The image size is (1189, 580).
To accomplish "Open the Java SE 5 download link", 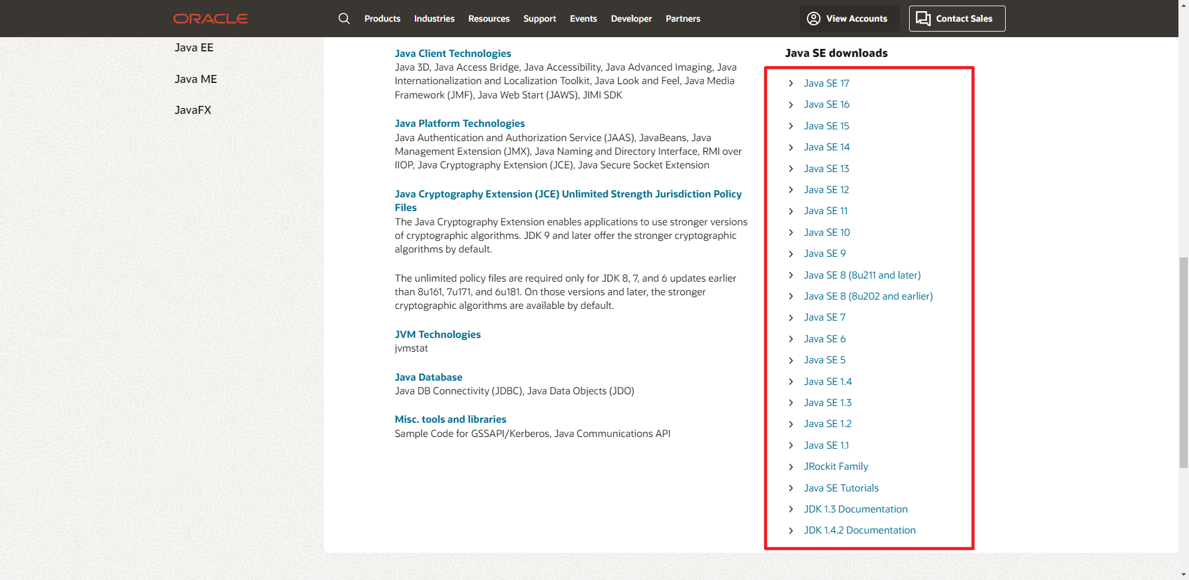I will 824,360.
